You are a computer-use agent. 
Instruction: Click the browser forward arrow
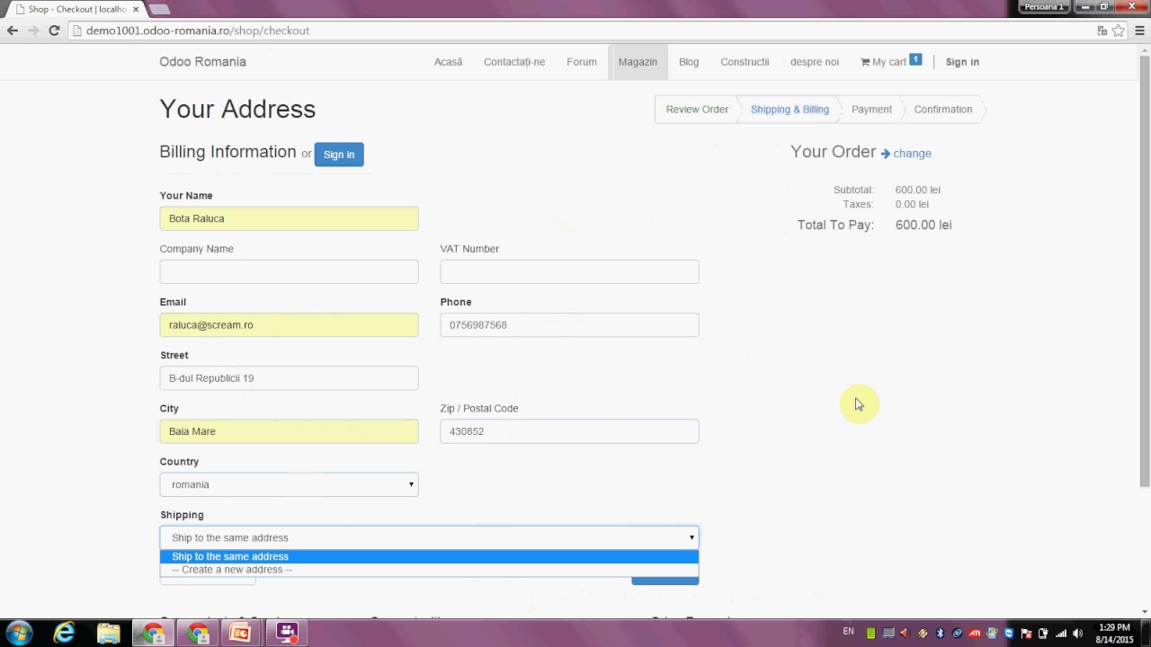(x=33, y=31)
